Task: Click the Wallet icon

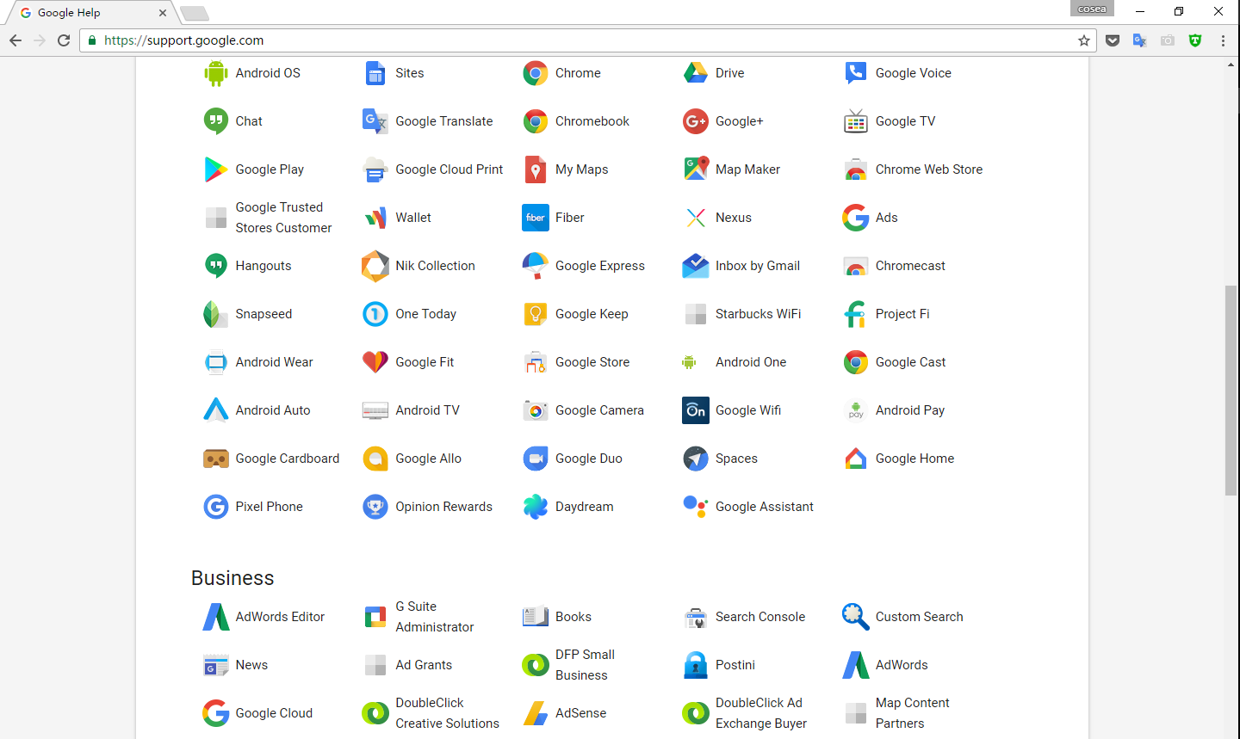Action: click(375, 218)
